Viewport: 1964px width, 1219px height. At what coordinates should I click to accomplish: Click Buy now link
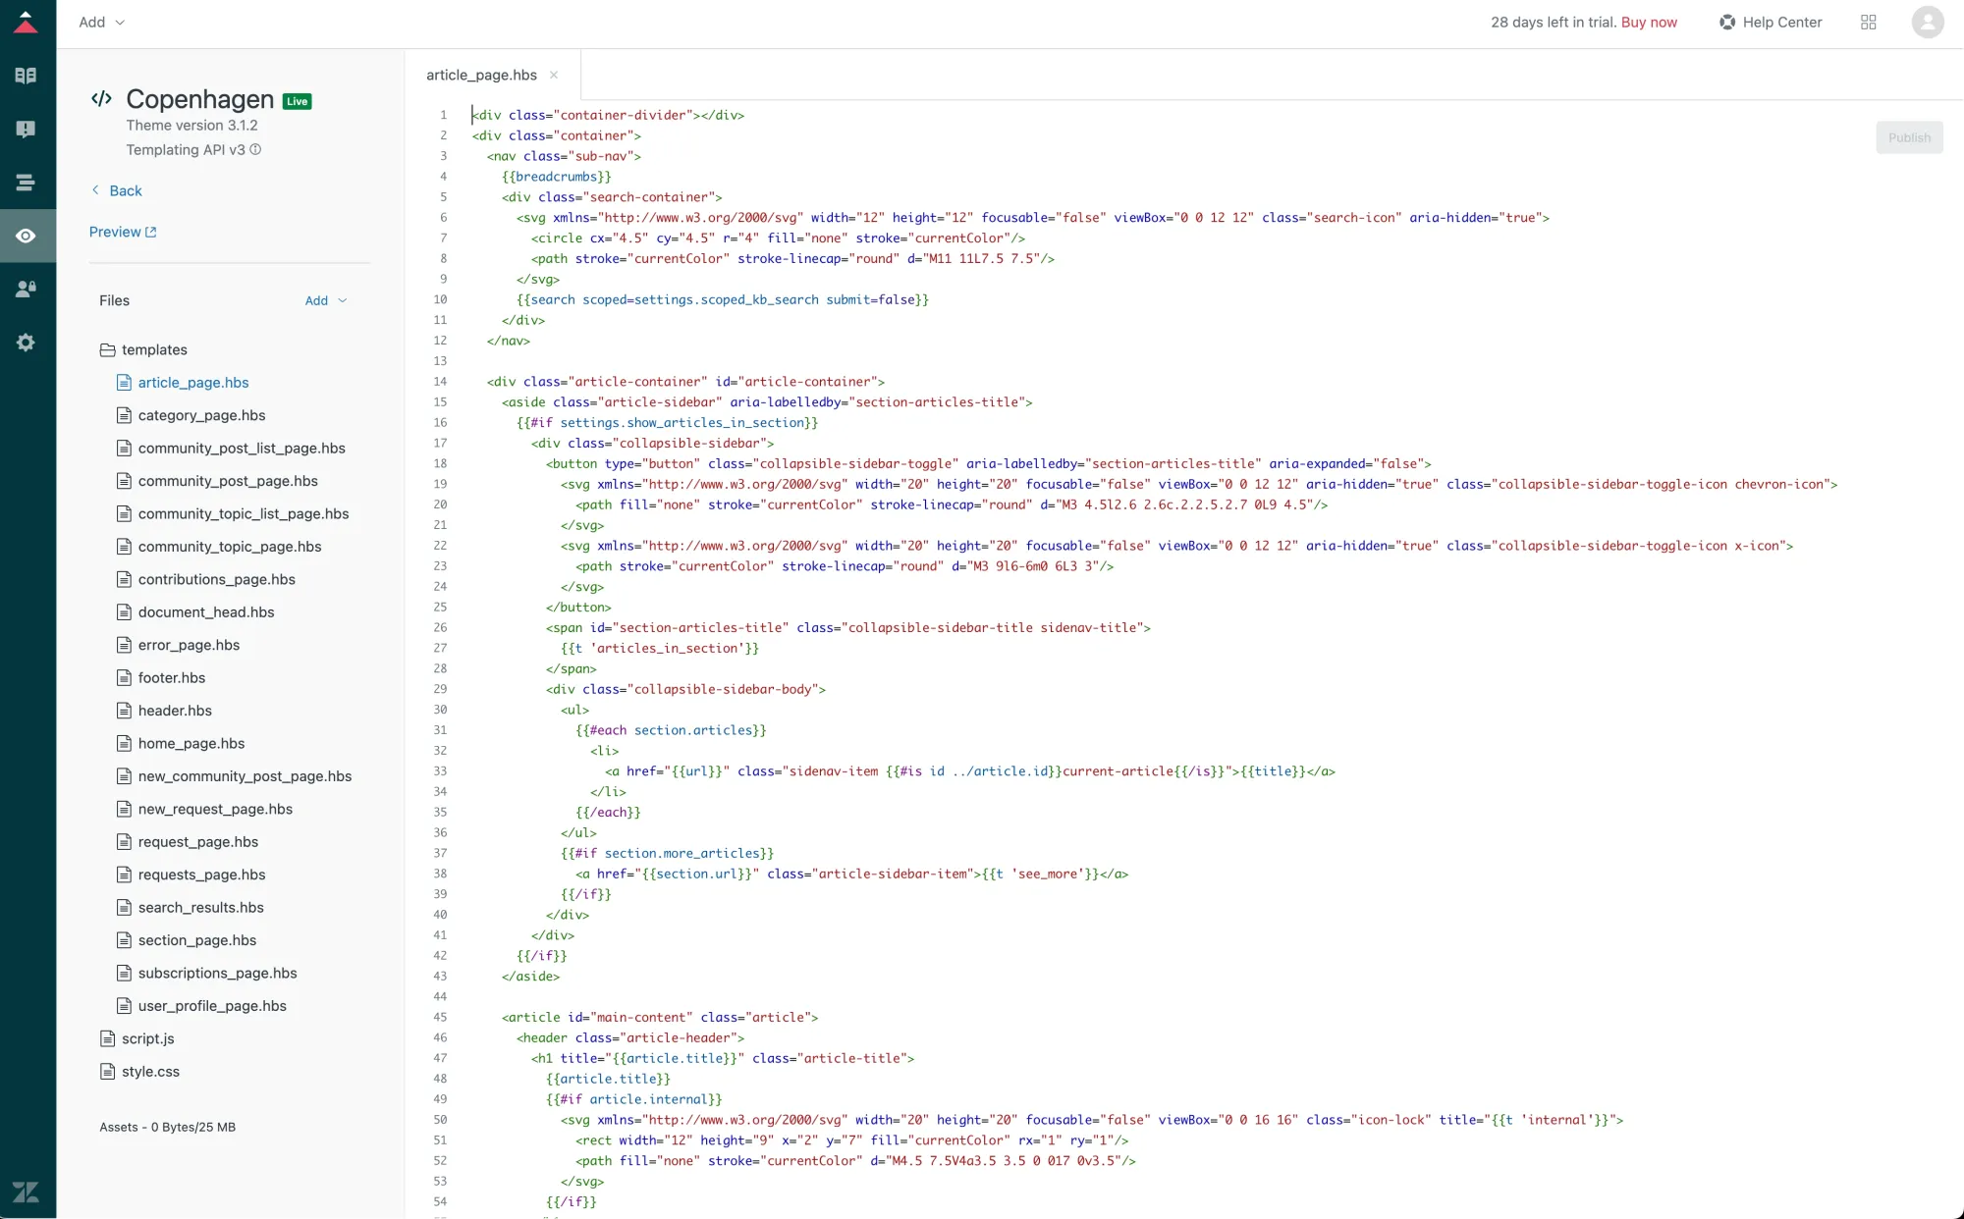(x=1649, y=23)
